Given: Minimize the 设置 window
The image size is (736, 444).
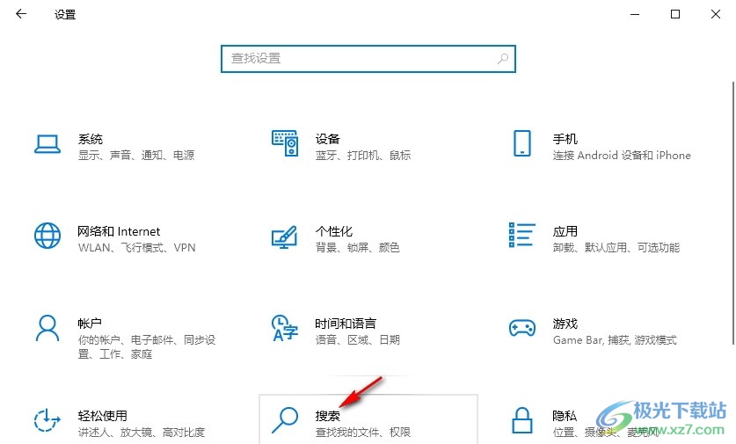Looking at the screenshot, I should [x=635, y=15].
